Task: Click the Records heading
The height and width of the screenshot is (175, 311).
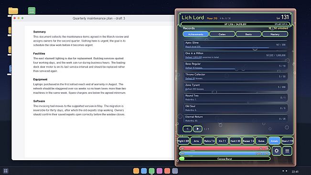Action: tap(189, 28)
